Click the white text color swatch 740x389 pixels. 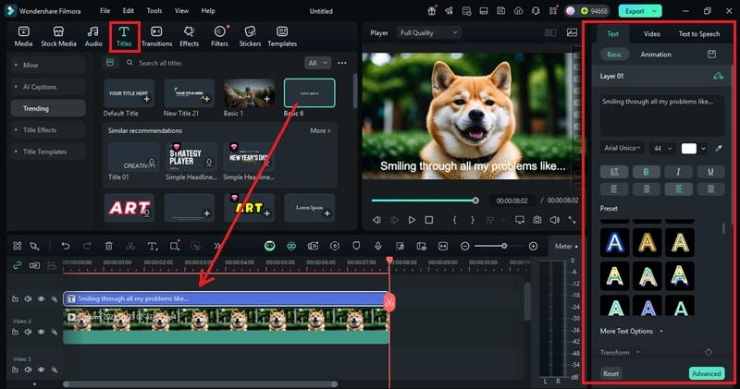click(688, 149)
